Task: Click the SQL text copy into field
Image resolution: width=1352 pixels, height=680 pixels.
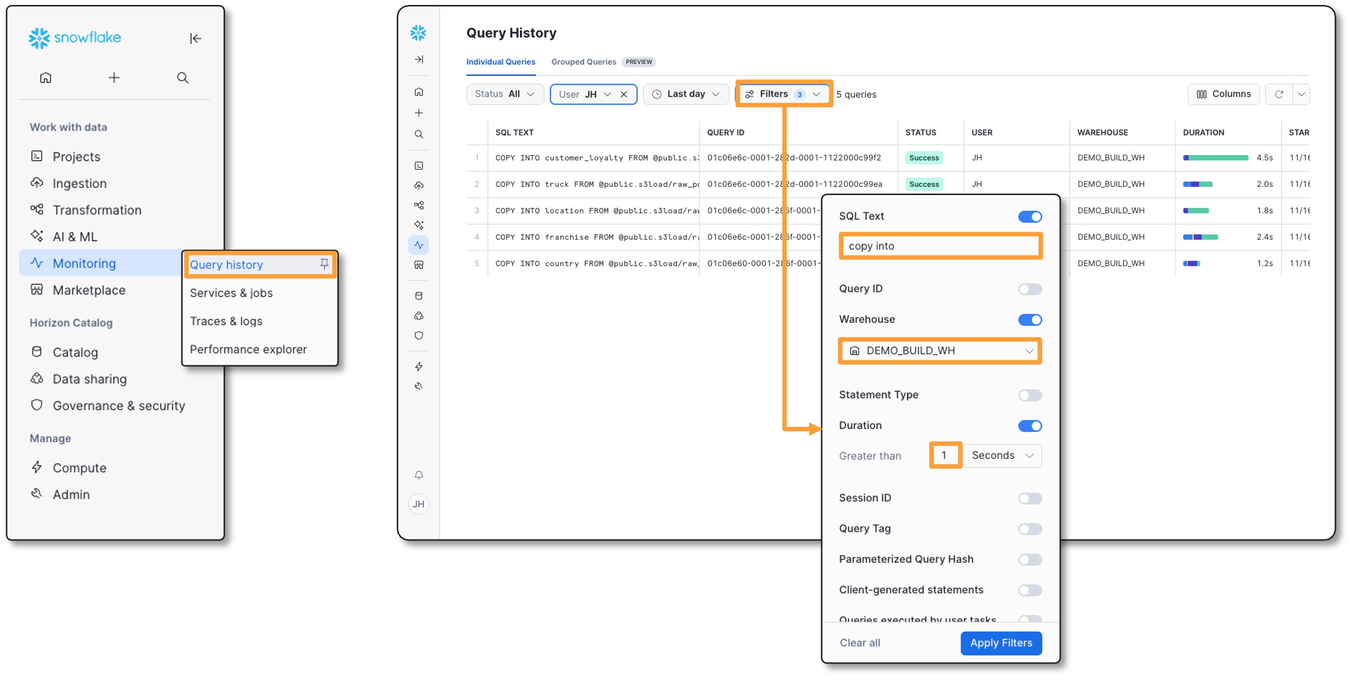Action: pyautogui.click(x=940, y=246)
